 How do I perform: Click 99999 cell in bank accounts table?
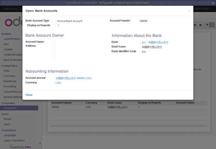point(55,107)
